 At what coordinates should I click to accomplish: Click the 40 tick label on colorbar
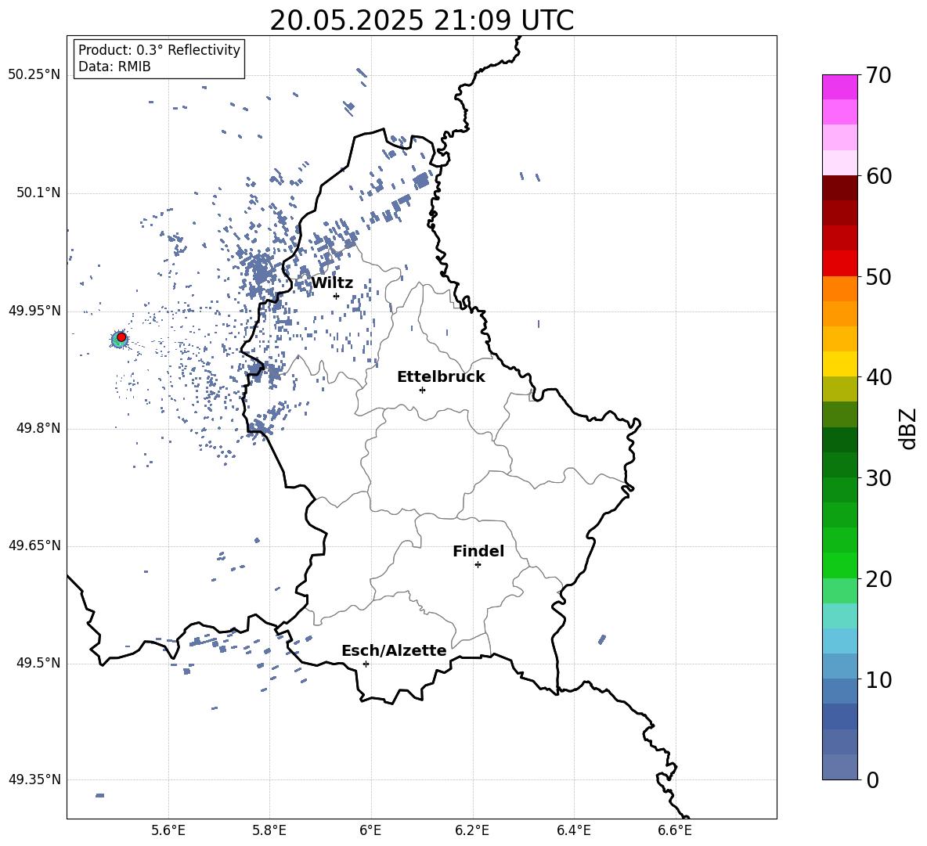point(878,377)
